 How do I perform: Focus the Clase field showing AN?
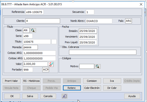(x=26, y=30)
